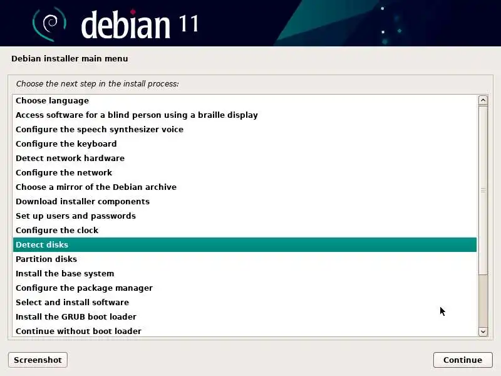Select 'Configure the speech synthesizer voice'
This screenshot has height=376, width=501.
point(244,130)
